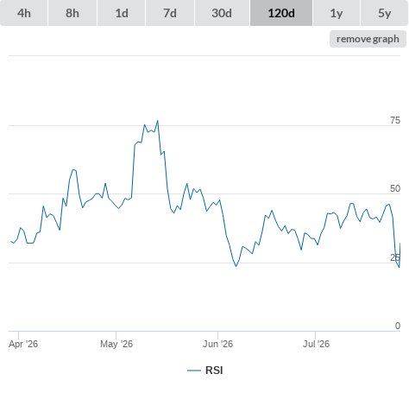Screen dimensions: 409x393
Task: Click the 75 y-axis gridline label
Action: pos(395,120)
